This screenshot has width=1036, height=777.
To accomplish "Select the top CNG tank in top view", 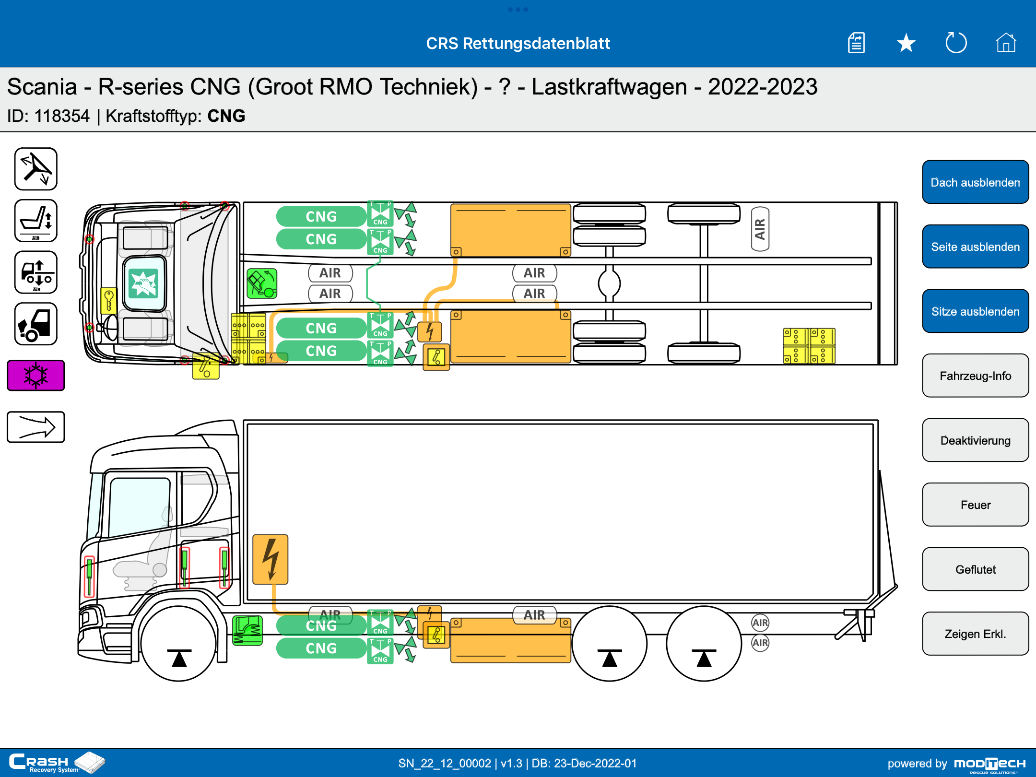I will click(x=321, y=216).
